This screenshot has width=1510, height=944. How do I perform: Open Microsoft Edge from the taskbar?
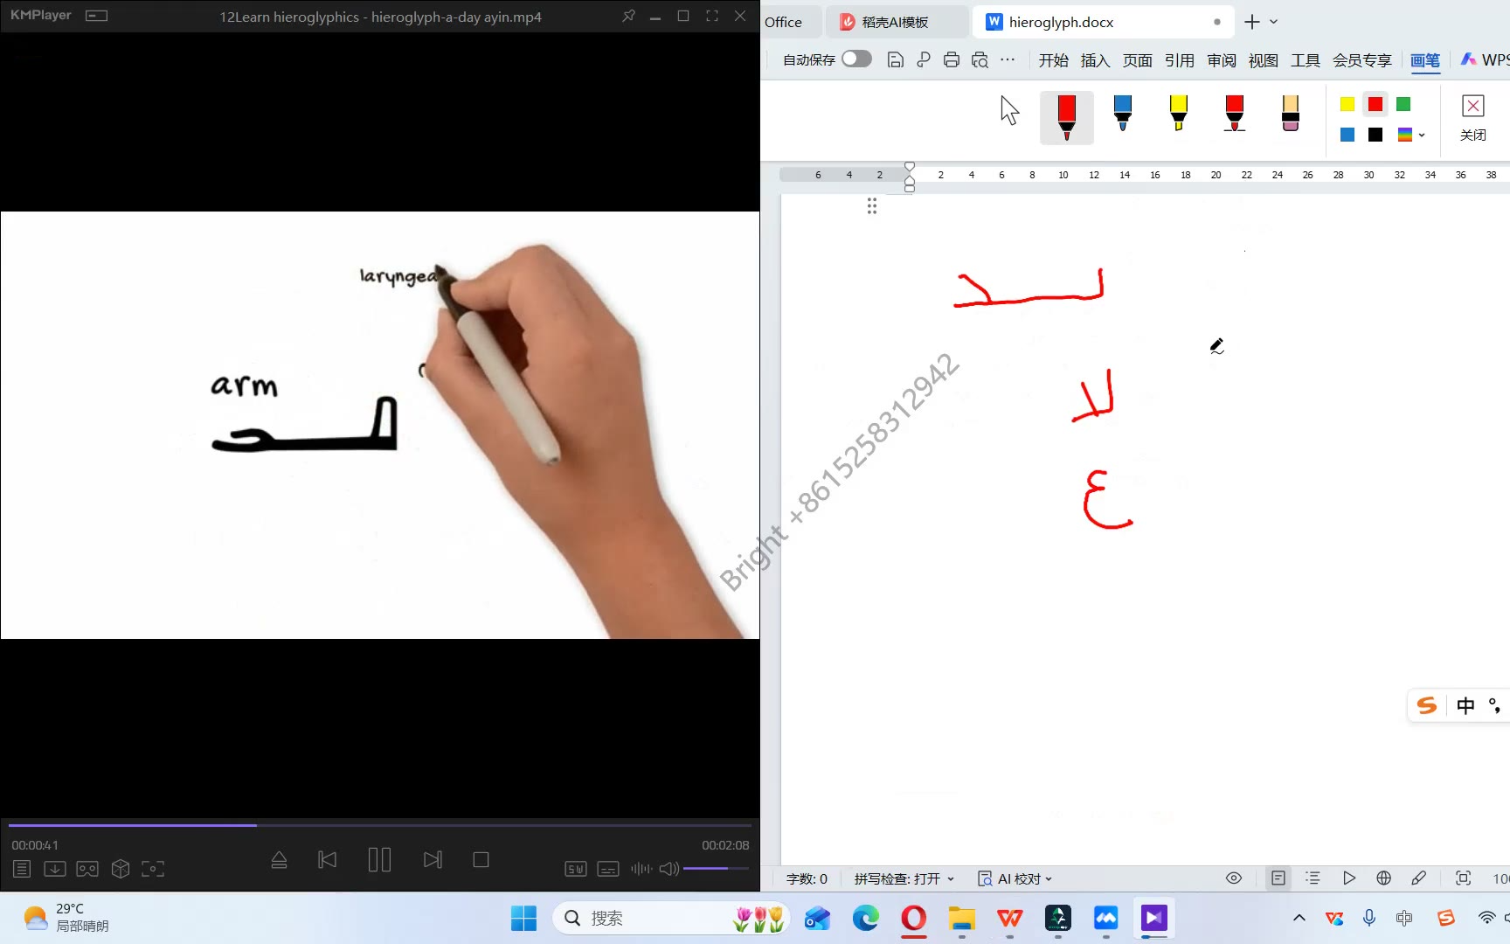click(865, 918)
